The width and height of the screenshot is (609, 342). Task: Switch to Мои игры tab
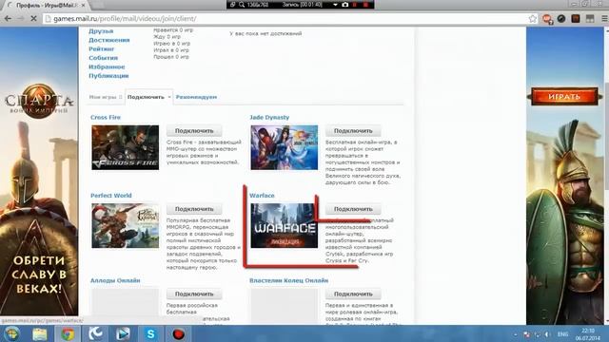pyautogui.click(x=106, y=97)
